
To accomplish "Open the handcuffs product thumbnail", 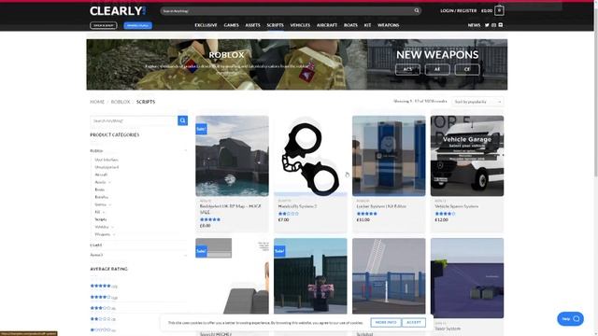I will click(x=310, y=156).
